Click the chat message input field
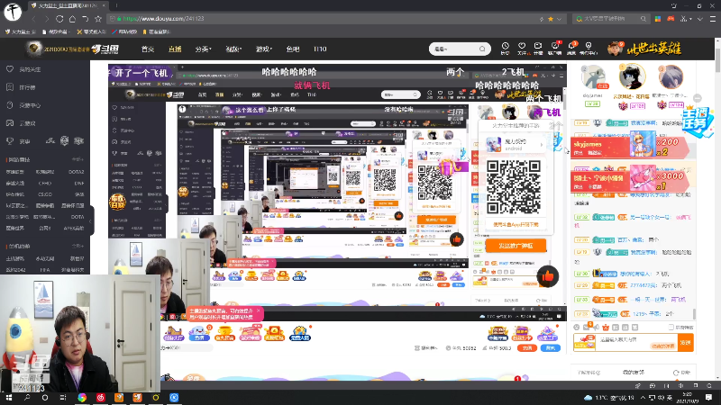Viewport: 721px width, 405px height. click(637, 343)
